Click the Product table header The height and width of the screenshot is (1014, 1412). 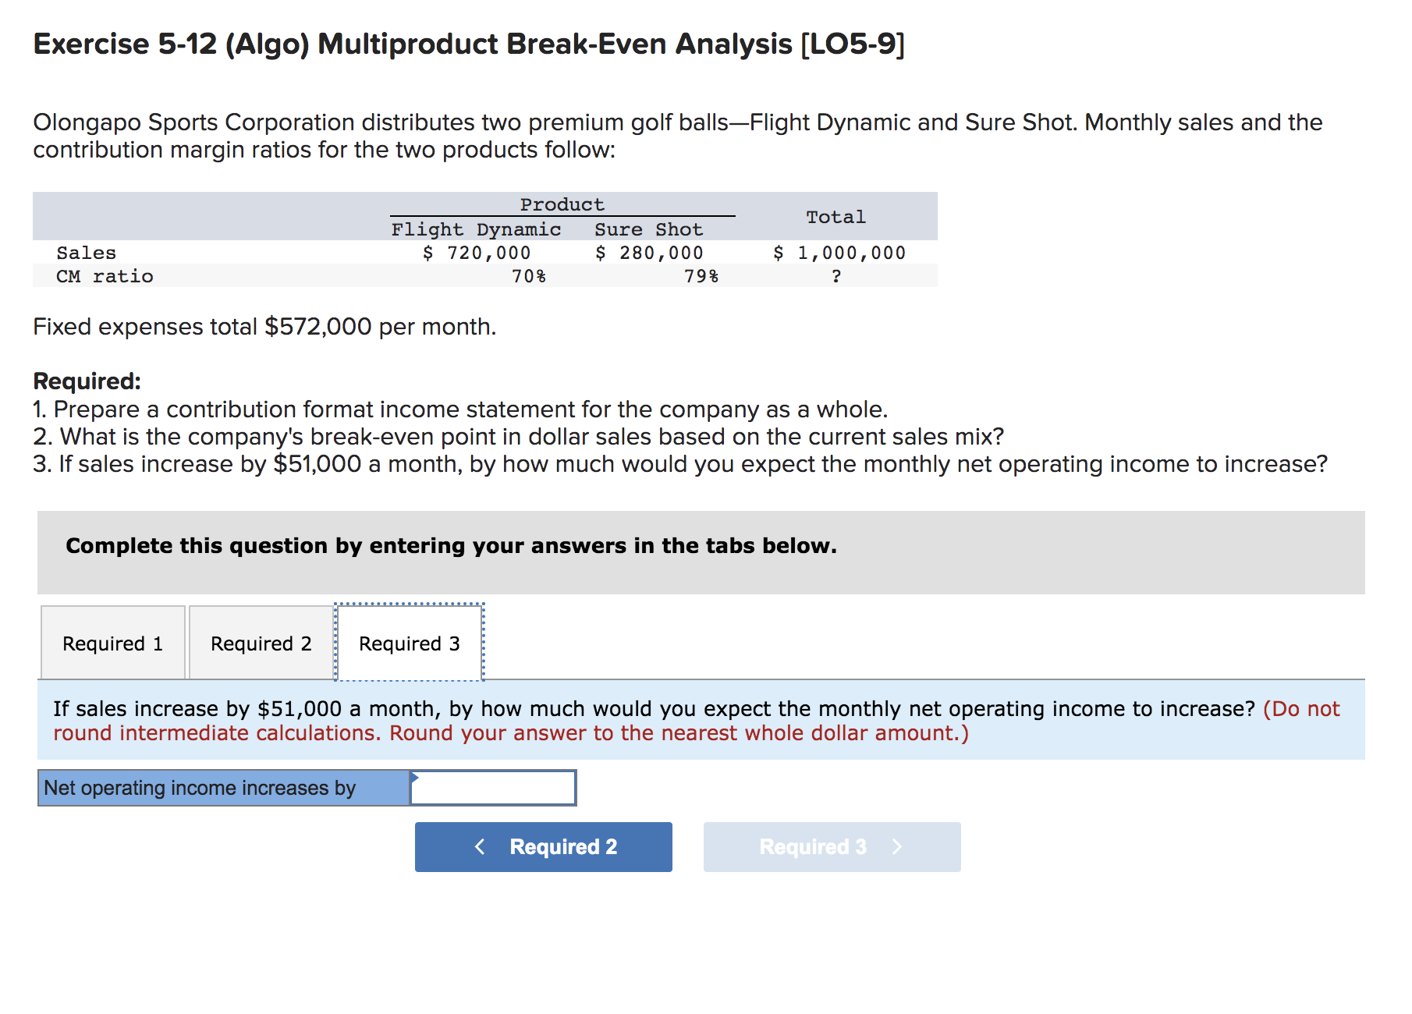click(562, 204)
